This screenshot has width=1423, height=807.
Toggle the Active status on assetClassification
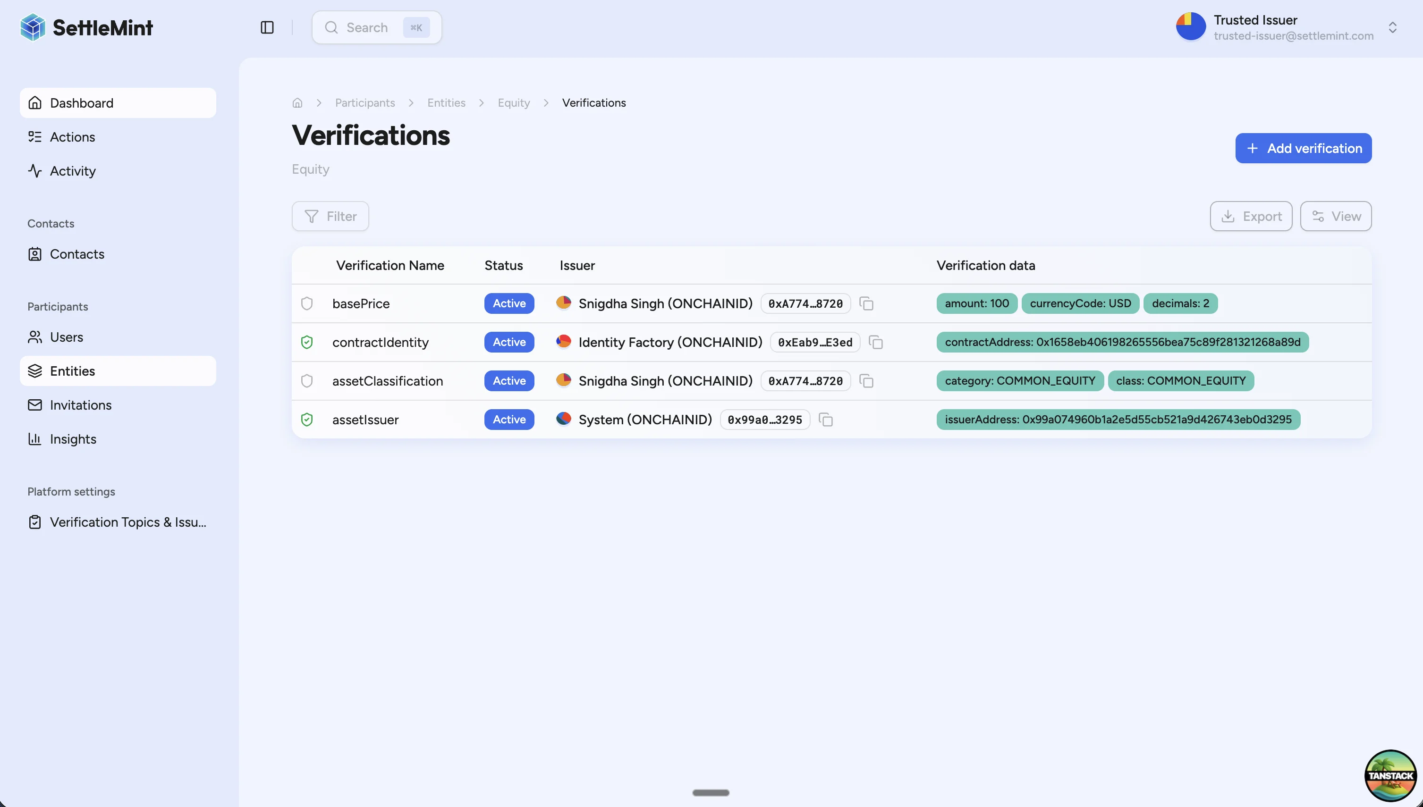point(509,381)
